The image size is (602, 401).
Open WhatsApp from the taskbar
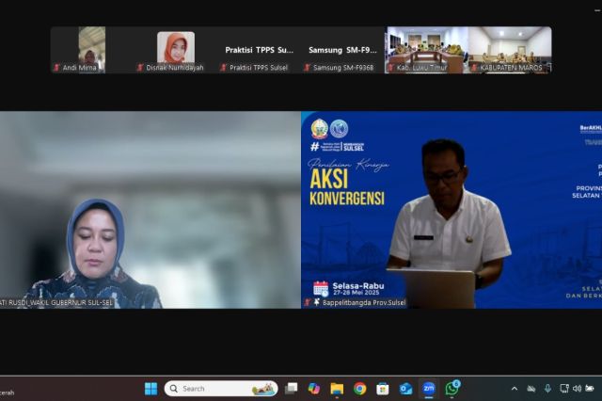tap(451, 389)
